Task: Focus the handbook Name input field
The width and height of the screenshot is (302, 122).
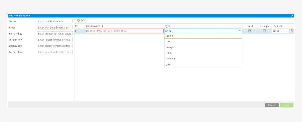Action: pyautogui.click(x=55, y=21)
